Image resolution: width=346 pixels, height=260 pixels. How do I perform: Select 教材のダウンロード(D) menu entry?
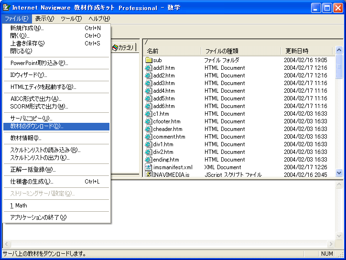pyautogui.click(x=56, y=126)
